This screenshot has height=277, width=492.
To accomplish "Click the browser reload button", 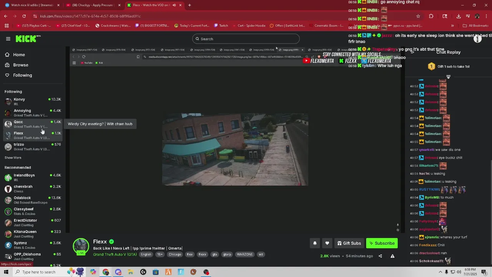I will 24,16.
